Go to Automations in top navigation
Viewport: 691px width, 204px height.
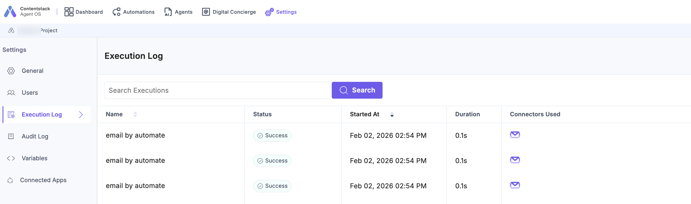point(133,12)
